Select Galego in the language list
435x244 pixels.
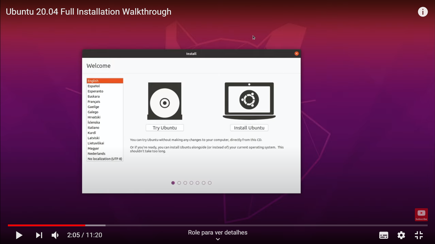click(105, 112)
